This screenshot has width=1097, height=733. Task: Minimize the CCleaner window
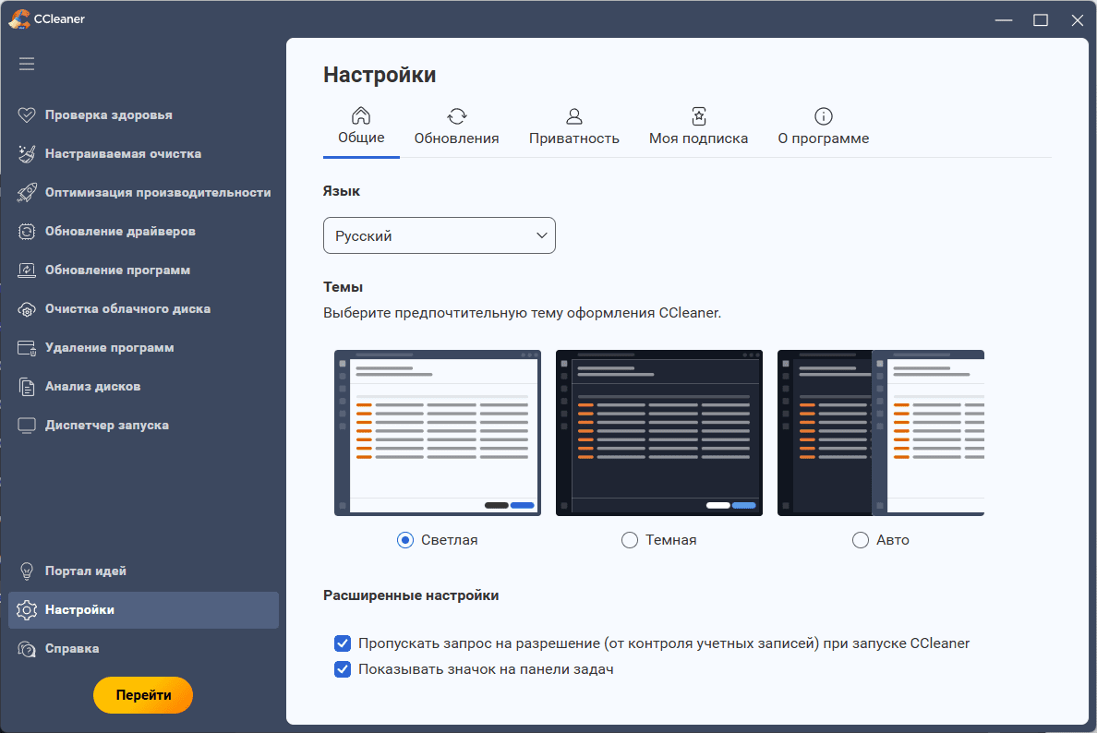(x=1004, y=20)
